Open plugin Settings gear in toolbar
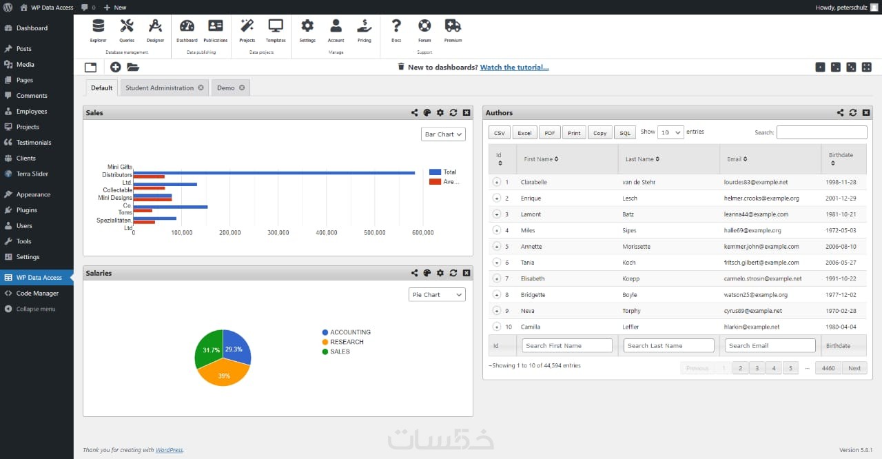882x459 pixels. tap(307, 30)
